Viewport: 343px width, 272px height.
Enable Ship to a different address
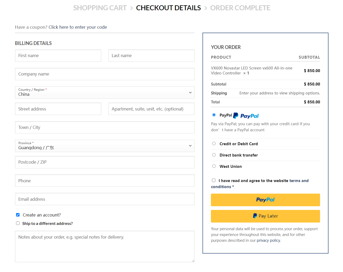18,223
